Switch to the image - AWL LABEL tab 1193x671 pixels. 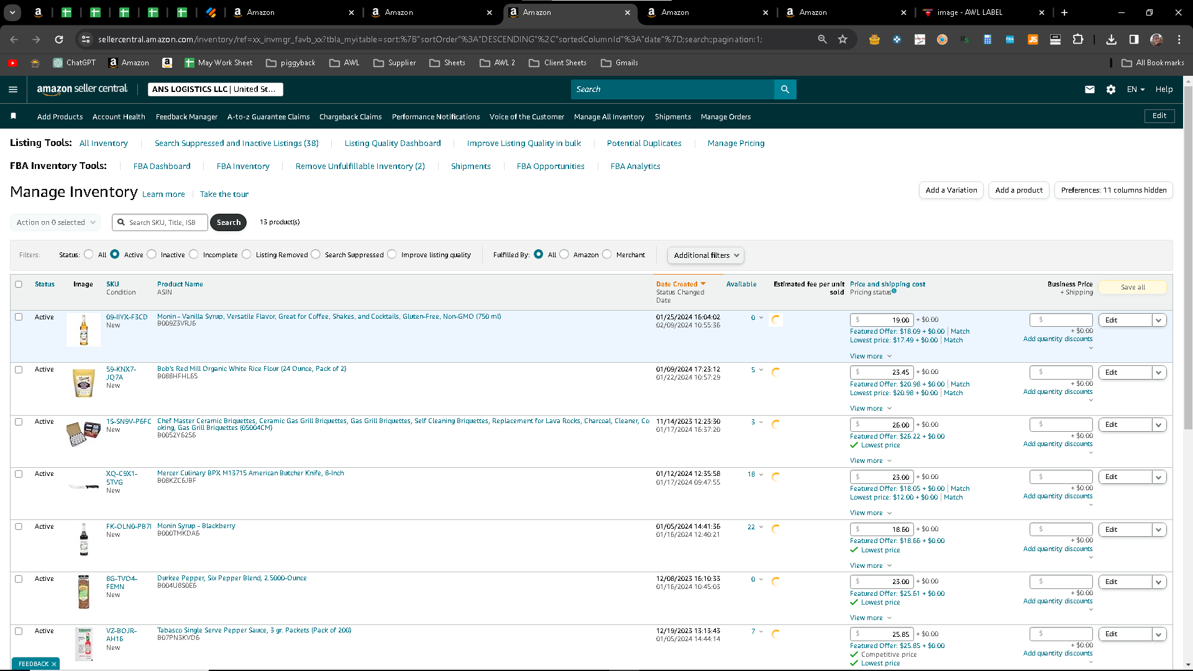(x=982, y=12)
